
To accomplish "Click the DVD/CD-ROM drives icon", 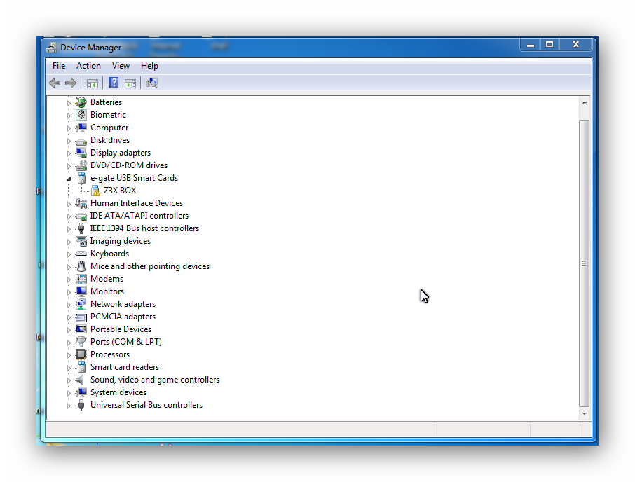I will click(81, 165).
